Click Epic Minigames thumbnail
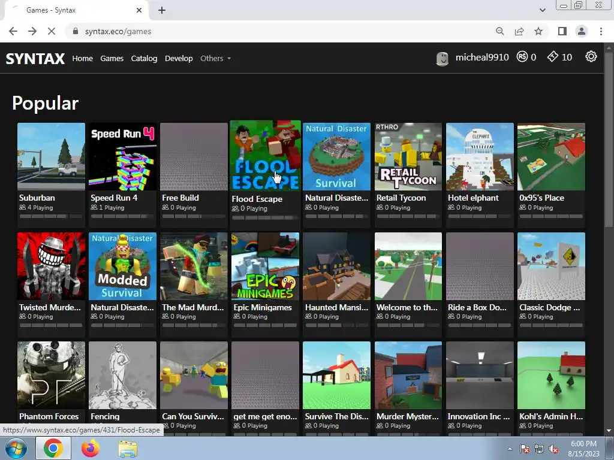This screenshot has width=614, height=460. point(265,266)
